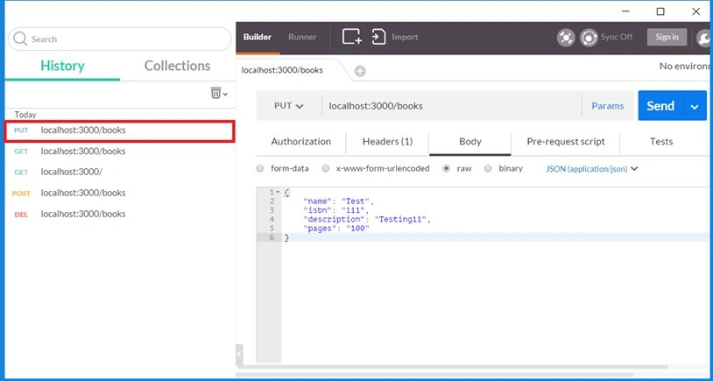The image size is (713, 381).
Task: Open the Headers (1) tab
Action: [387, 142]
